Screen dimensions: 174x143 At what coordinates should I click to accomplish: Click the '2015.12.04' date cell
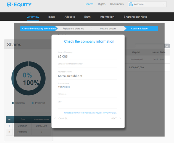coord(158,60)
